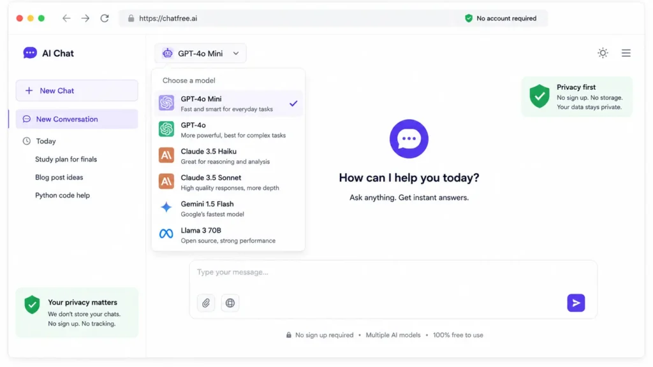Viewport: 653px width, 367px height.
Task: Click the lock icon beside No sign up required
Action: click(x=289, y=335)
